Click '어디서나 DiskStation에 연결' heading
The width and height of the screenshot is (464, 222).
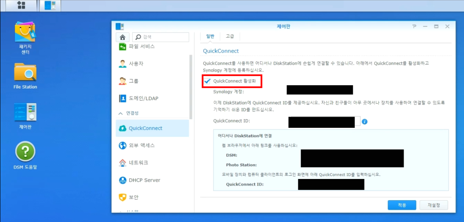coord(245,136)
